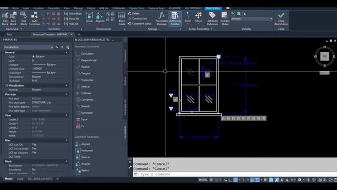The height and width of the screenshot is (190, 337).
Task: Select the Concentric geometric constraint
Action: tap(85, 100)
